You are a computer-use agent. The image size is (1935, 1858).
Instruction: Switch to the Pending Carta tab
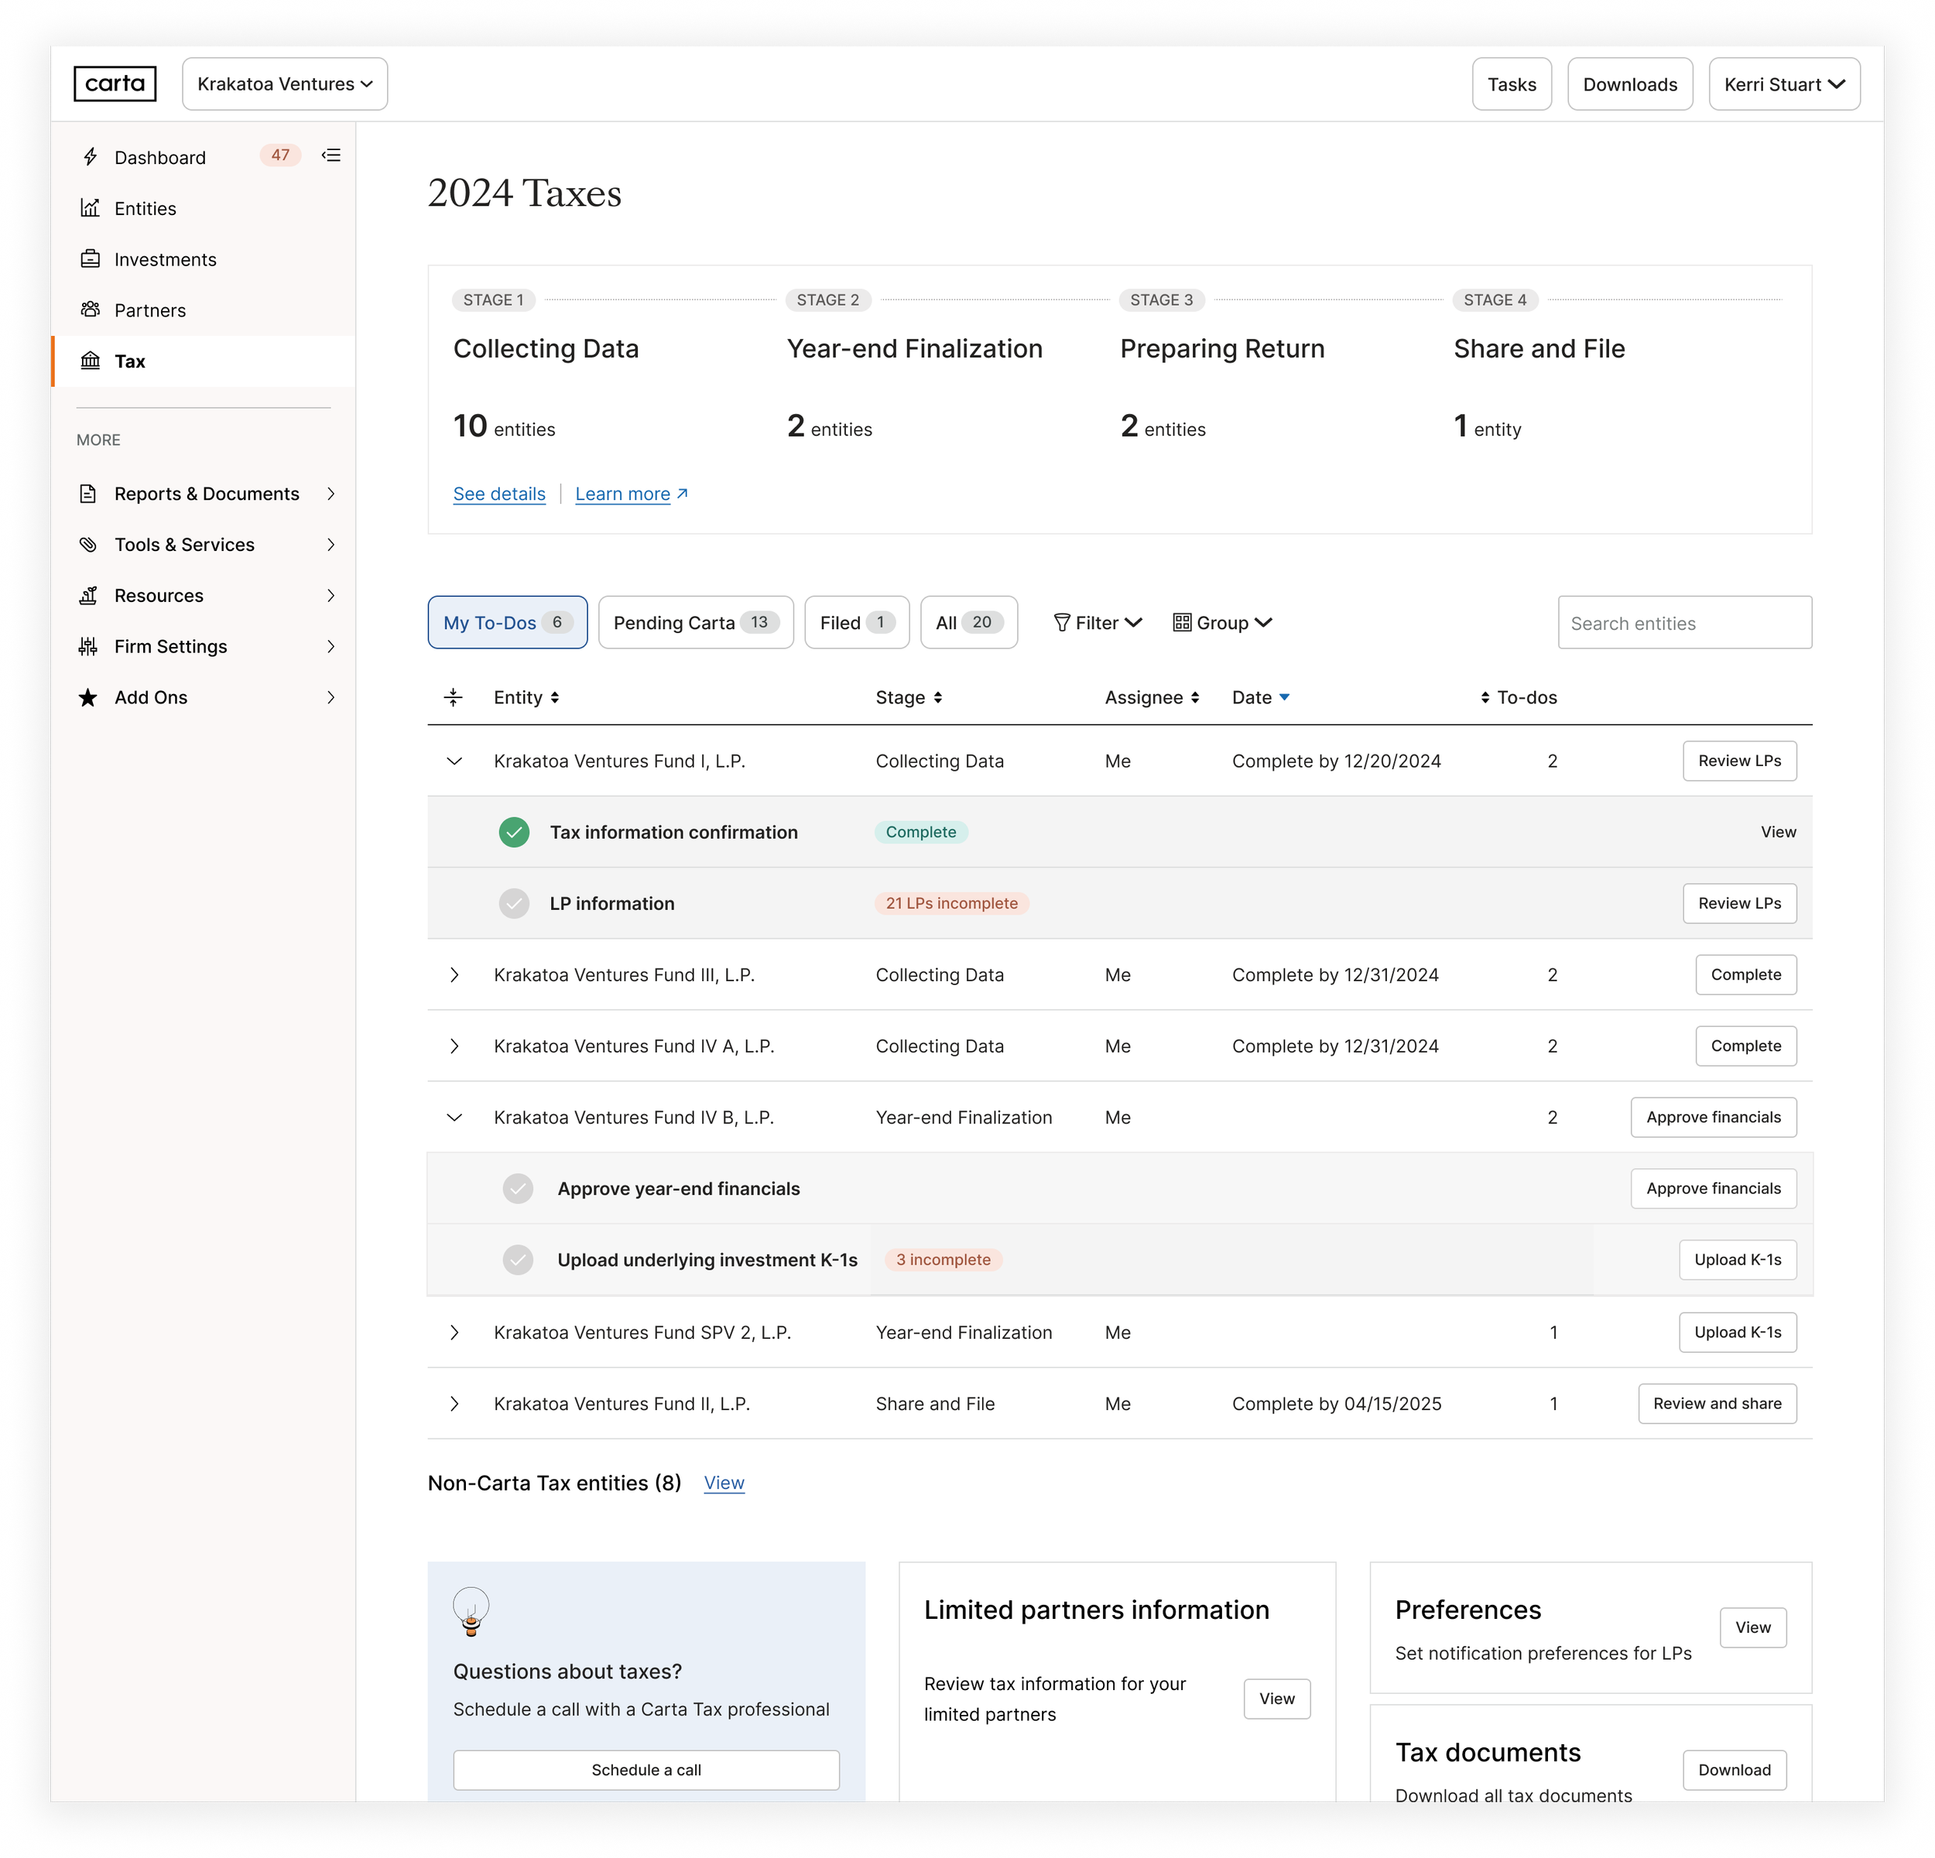point(695,622)
